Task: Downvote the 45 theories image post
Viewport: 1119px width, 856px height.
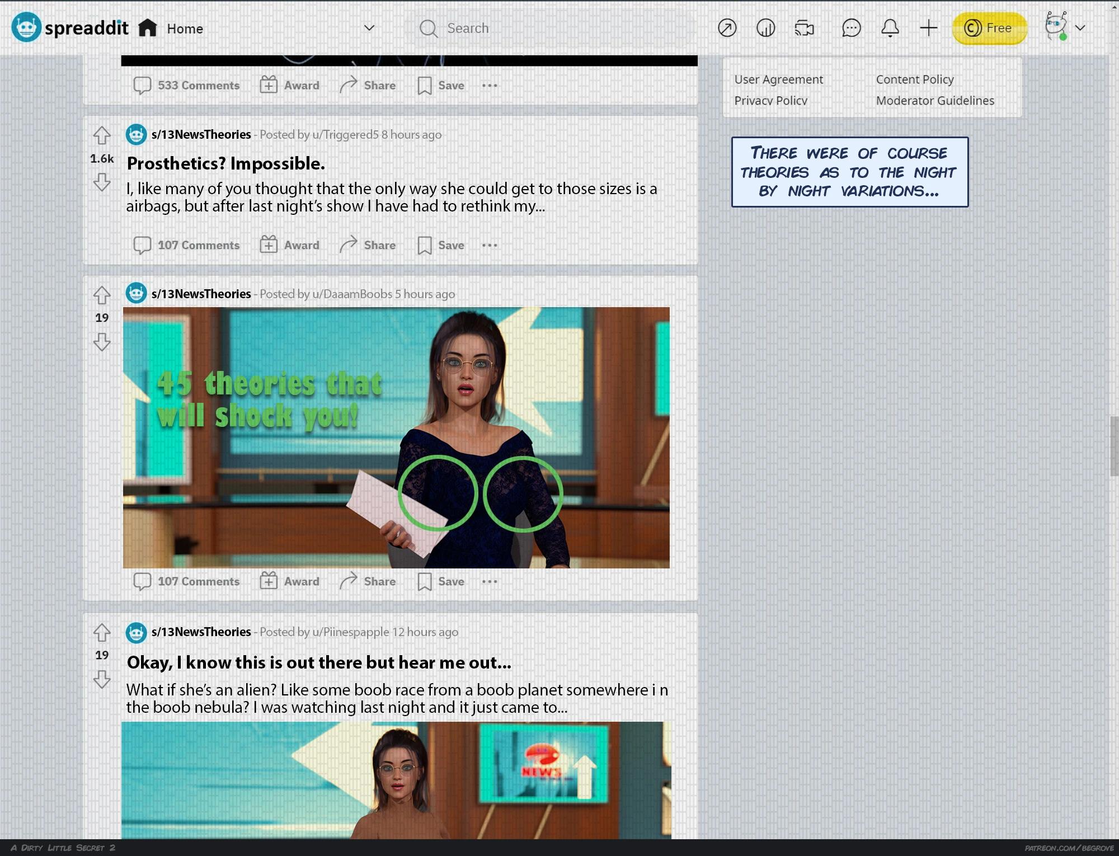Action: pyautogui.click(x=102, y=342)
